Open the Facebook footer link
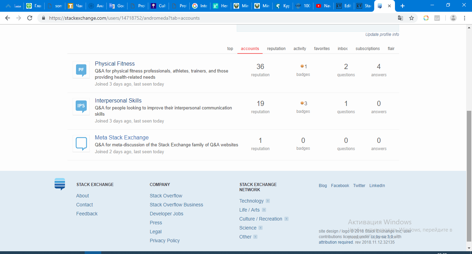 [x=340, y=186]
